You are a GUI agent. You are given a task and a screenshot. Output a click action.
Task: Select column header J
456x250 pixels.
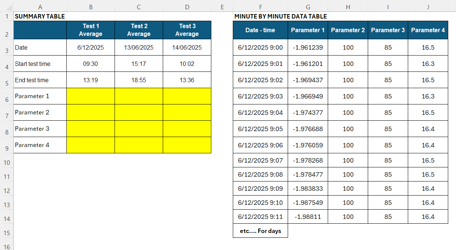click(428, 7)
